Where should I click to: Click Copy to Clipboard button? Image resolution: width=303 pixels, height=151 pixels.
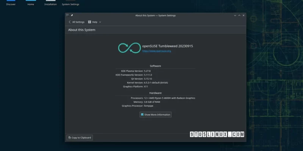tap(80, 137)
